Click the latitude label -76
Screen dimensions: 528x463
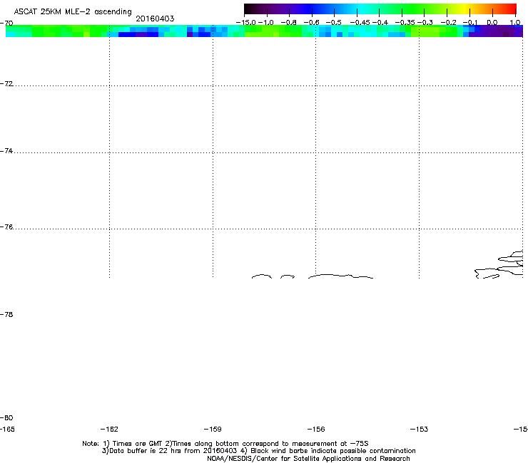(x=6, y=227)
